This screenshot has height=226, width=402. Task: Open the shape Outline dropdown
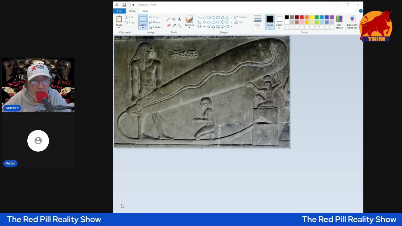coord(242,17)
